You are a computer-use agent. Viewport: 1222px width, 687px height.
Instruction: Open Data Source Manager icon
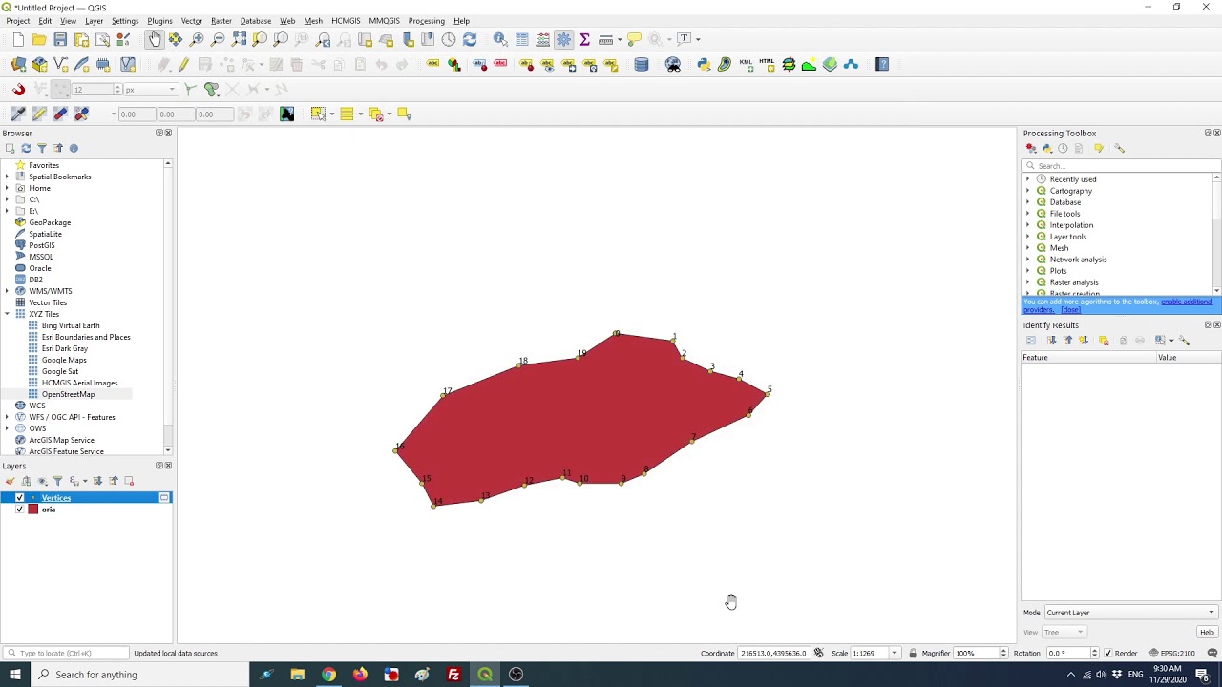point(18,65)
